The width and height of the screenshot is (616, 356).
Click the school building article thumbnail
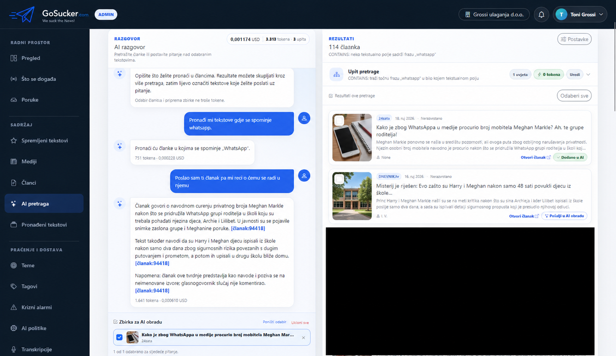(x=352, y=196)
